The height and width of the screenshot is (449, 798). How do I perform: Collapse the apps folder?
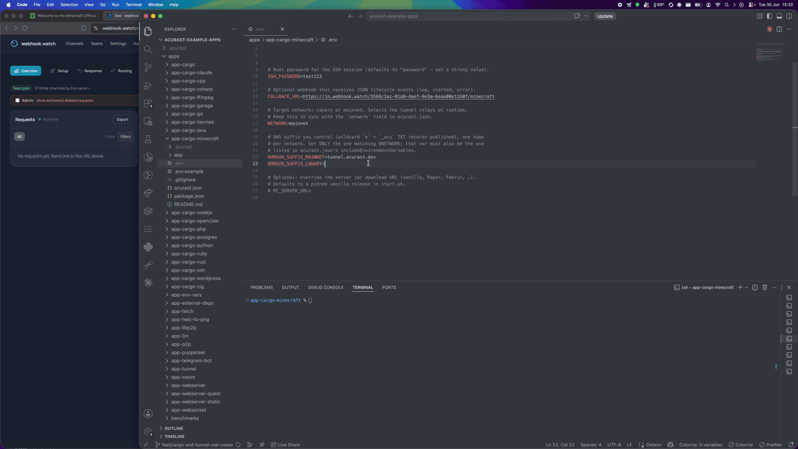click(x=174, y=56)
